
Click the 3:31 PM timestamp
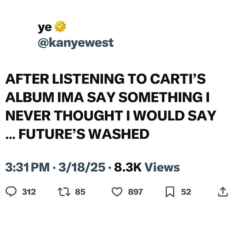27,167
